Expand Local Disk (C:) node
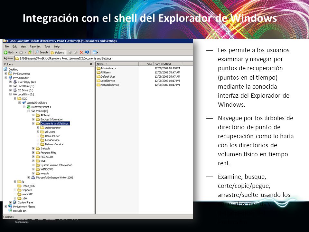The image size is (309, 232). 10,86
